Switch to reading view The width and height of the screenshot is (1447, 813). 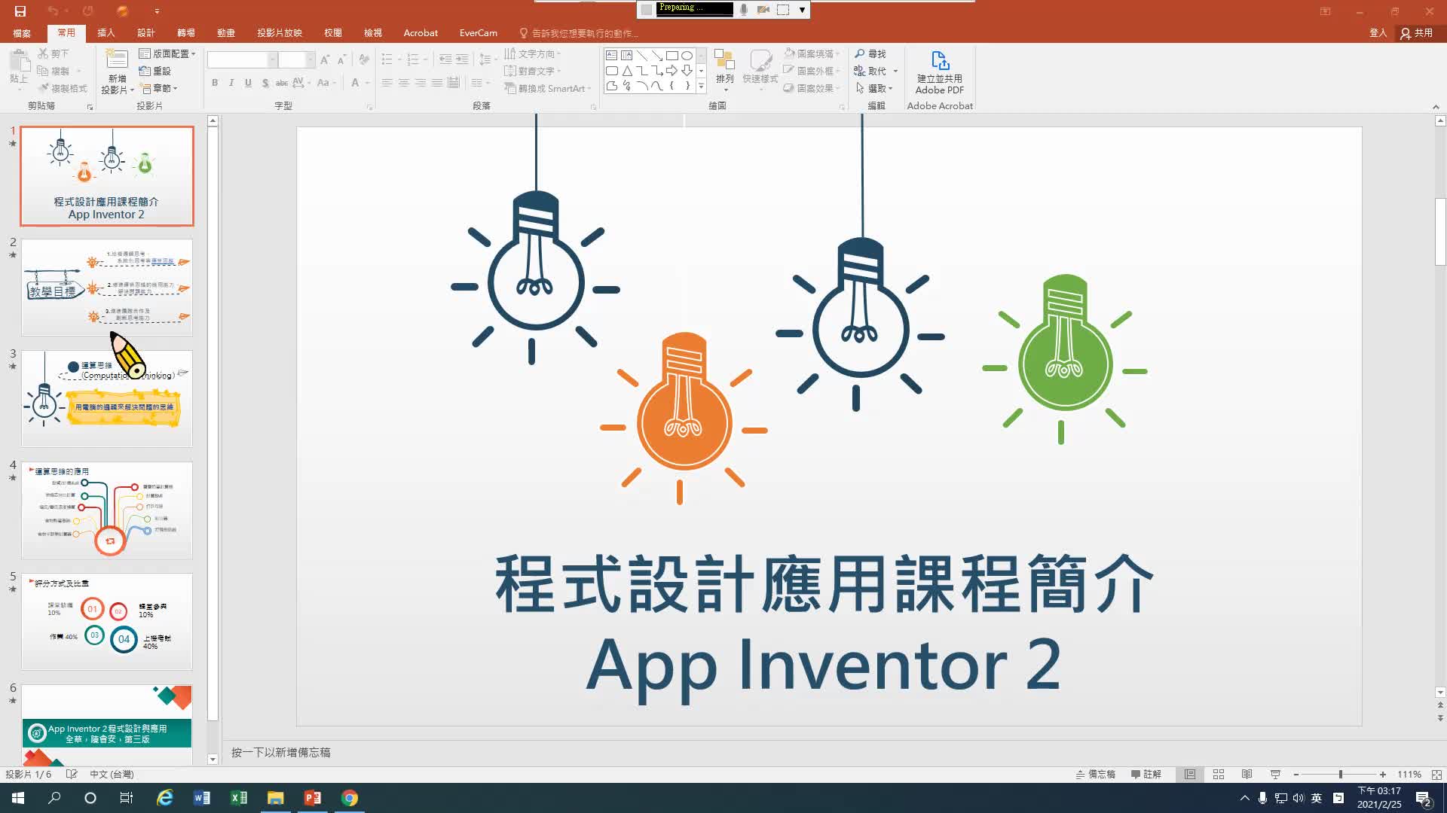pyautogui.click(x=1247, y=774)
